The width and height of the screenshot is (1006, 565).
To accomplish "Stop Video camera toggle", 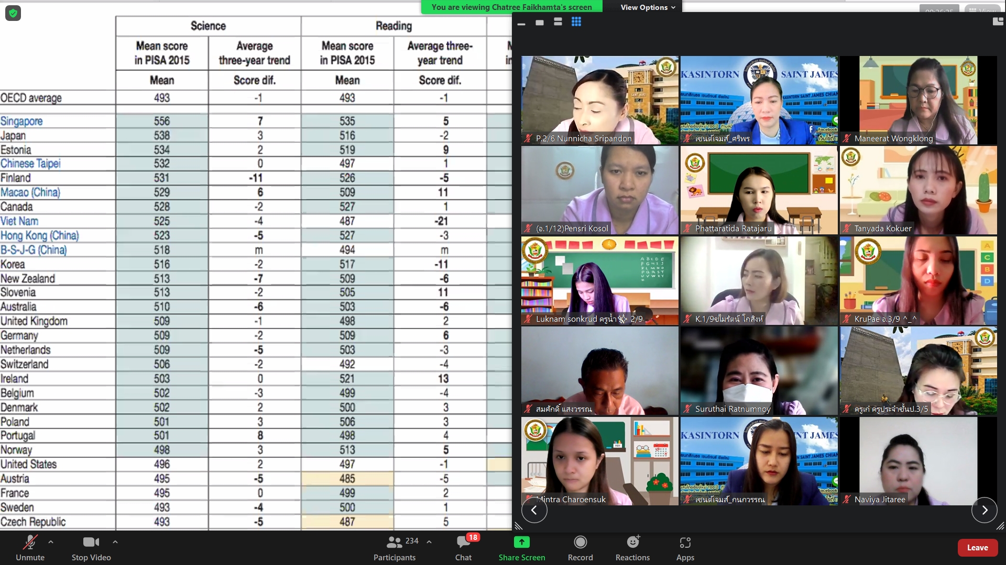I will tap(91, 547).
